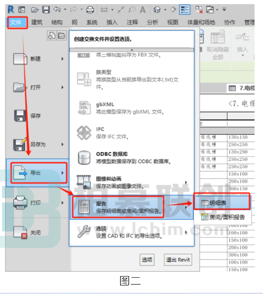Click the 选项 button at menu bottom
263x294 pixels.
pos(147,260)
